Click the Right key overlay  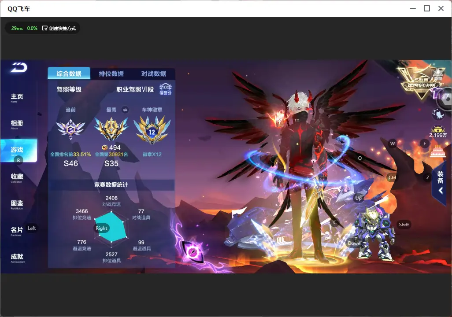coord(101,228)
